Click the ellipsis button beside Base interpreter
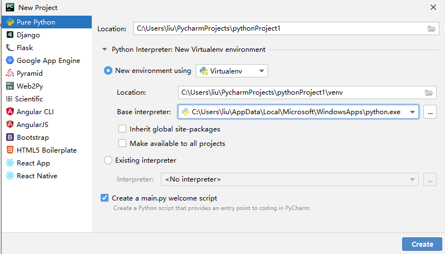Image resolution: width=445 pixels, height=254 pixels. tap(429, 112)
